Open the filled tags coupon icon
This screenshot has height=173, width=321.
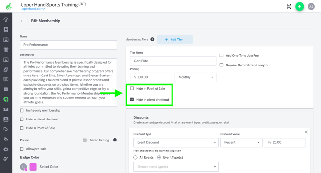pyautogui.click(x=6, y=139)
